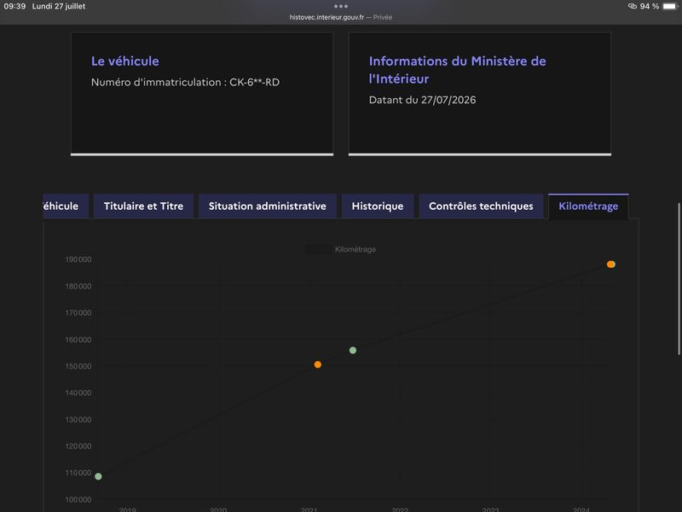Tap the histovec.interieur.gouv.fr address bar
The height and width of the screenshot is (512, 682).
coord(340,17)
